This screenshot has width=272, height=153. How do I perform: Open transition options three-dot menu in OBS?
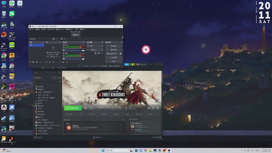pos(102,53)
